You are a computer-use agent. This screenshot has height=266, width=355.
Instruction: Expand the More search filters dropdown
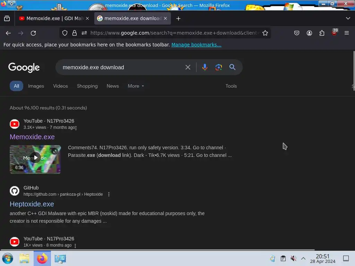tap(136, 86)
